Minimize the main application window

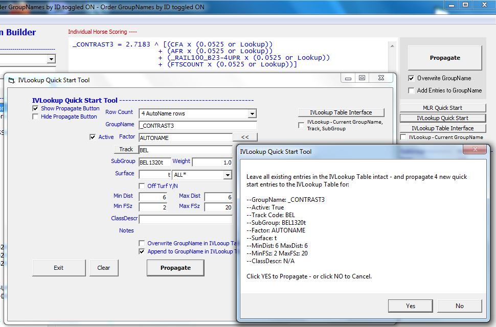coord(452,5)
